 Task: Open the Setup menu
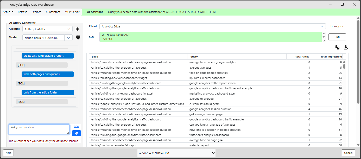tap(8, 12)
